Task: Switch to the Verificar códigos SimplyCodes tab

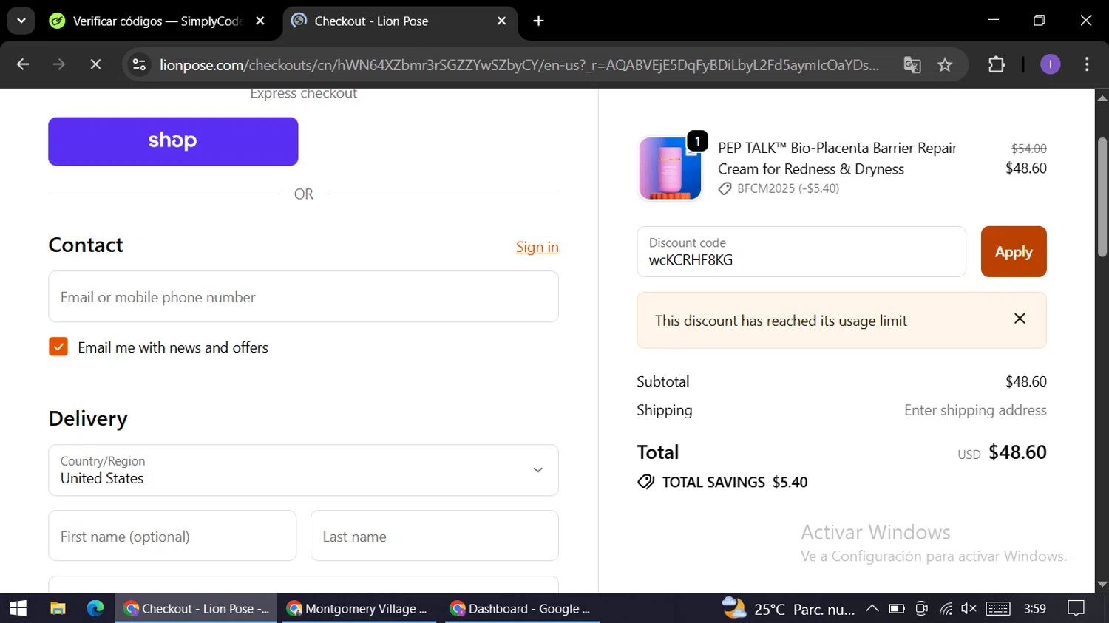Action: (156, 21)
